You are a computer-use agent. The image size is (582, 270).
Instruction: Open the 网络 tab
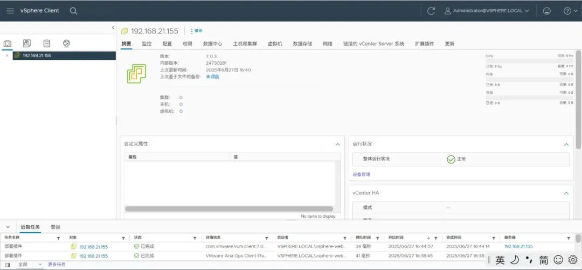(328, 44)
